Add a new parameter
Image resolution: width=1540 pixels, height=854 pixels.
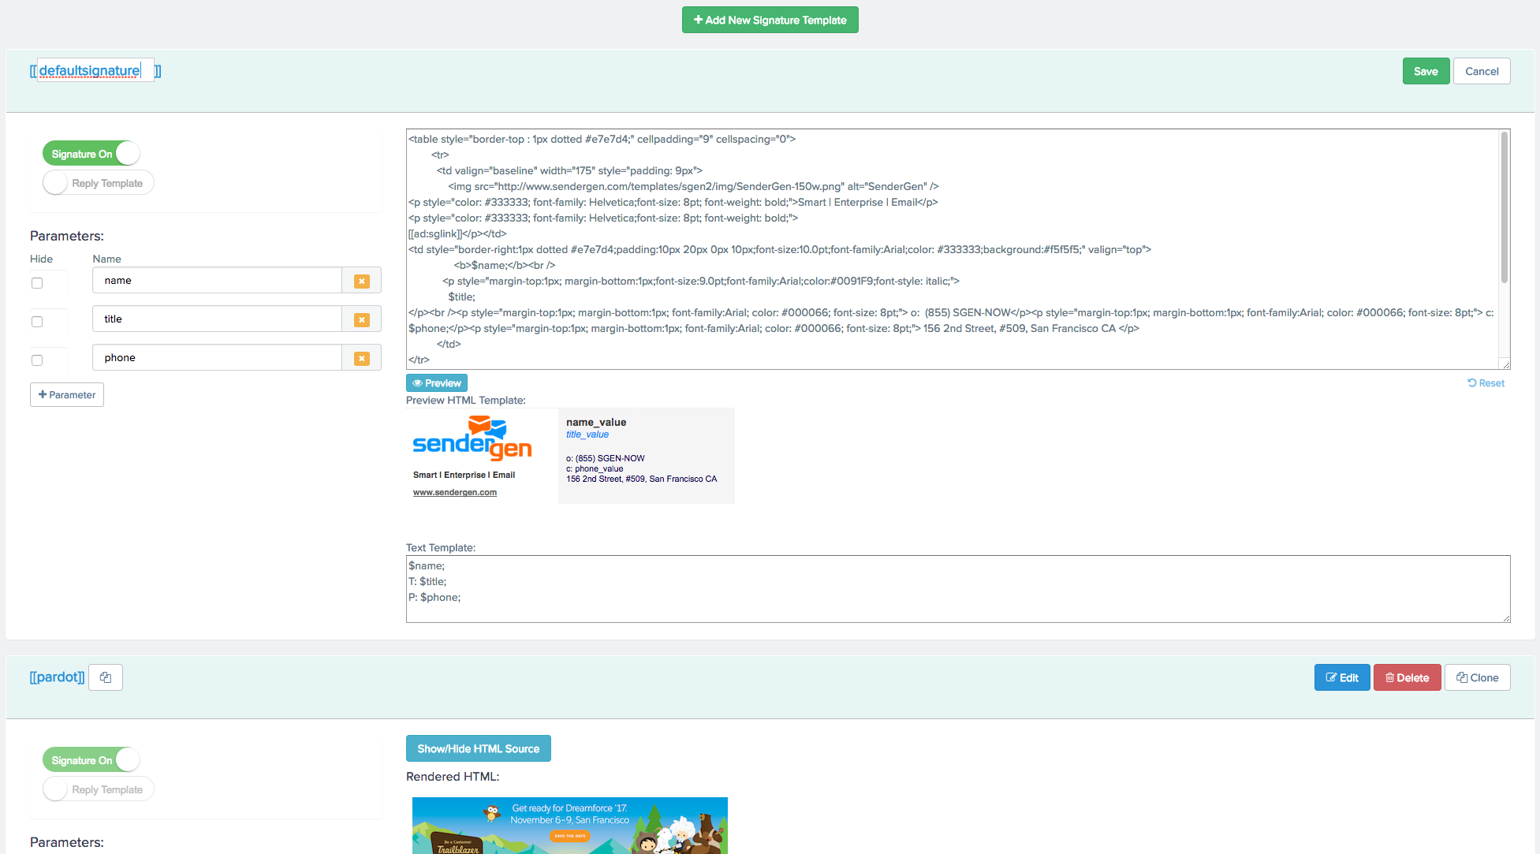click(66, 394)
